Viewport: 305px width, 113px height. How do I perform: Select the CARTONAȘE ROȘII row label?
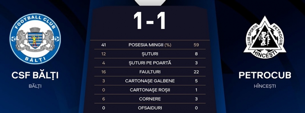(150, 90)
